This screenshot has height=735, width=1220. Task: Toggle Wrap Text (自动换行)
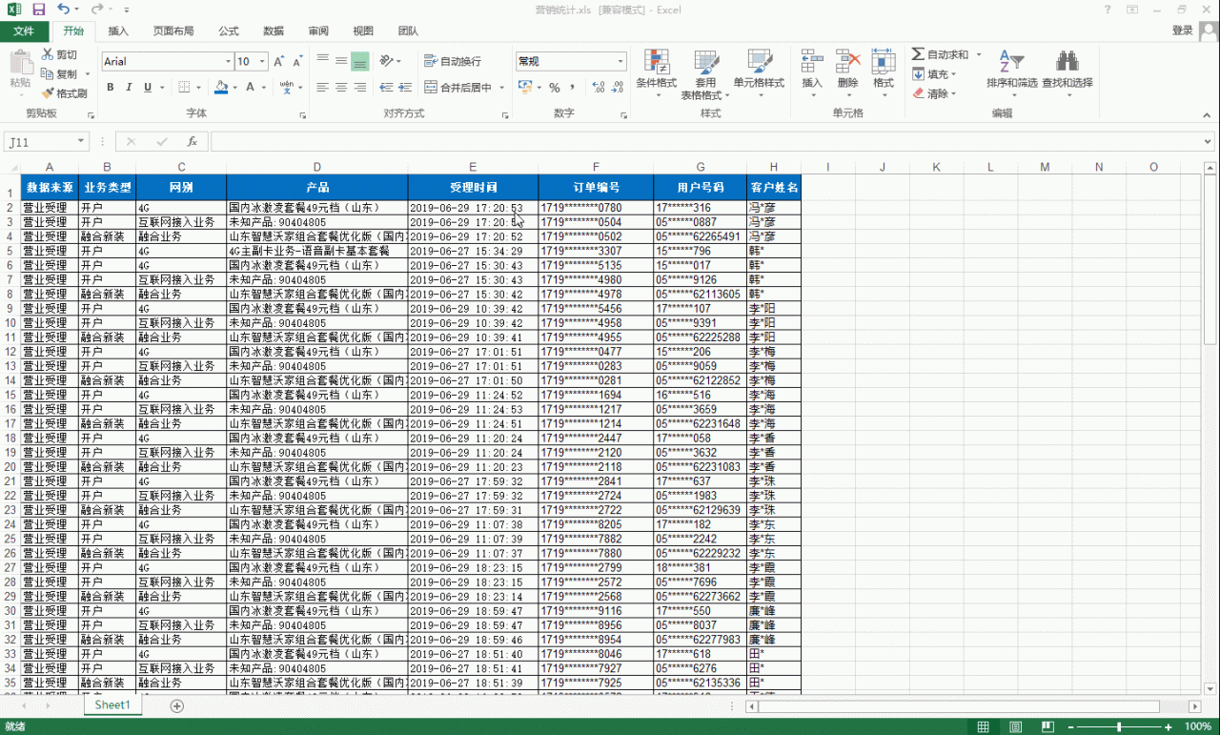[x=452, y=61]
